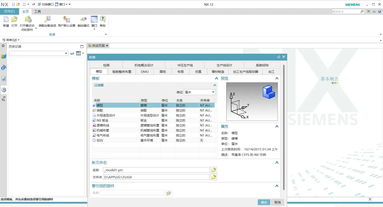
Task: Collapse the 要引用的部件 section
Action: tap(277, 186)
